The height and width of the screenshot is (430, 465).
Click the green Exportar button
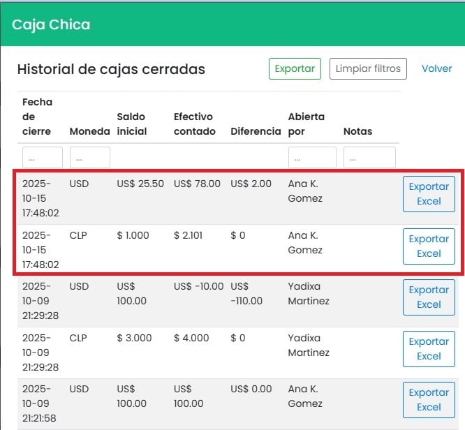point(295,68)
